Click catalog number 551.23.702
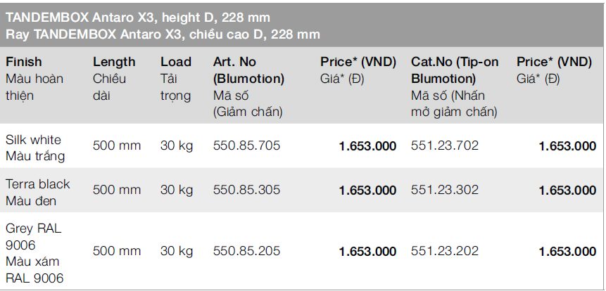The width and height of the screenshot is (606, 291). [x=445, y=146]
